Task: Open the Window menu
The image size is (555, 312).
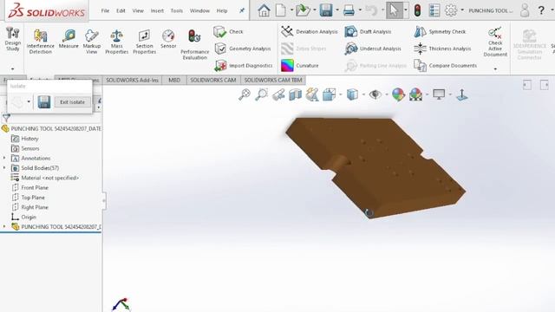Action: (199, 11)
